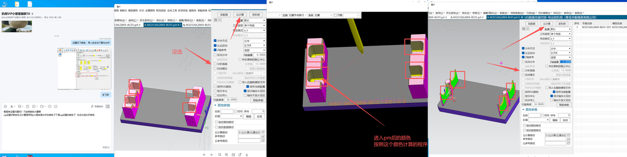Click 名称 input field in right window
This screenshot has width=627, height=157.
pyautogui.click(x=535, y=115)
